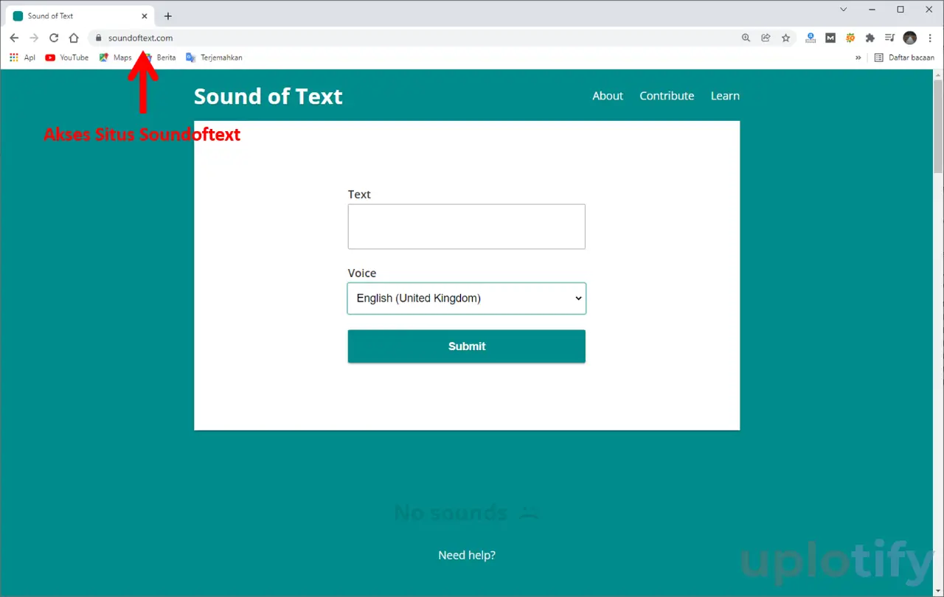Screen dimensions: 944x597
Task: Click the Submit button
Action: click(467, 346)
